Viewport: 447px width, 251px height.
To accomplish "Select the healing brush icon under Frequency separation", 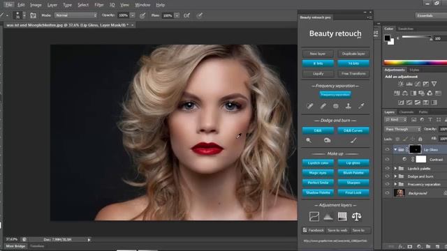I will tap(310, 106).
